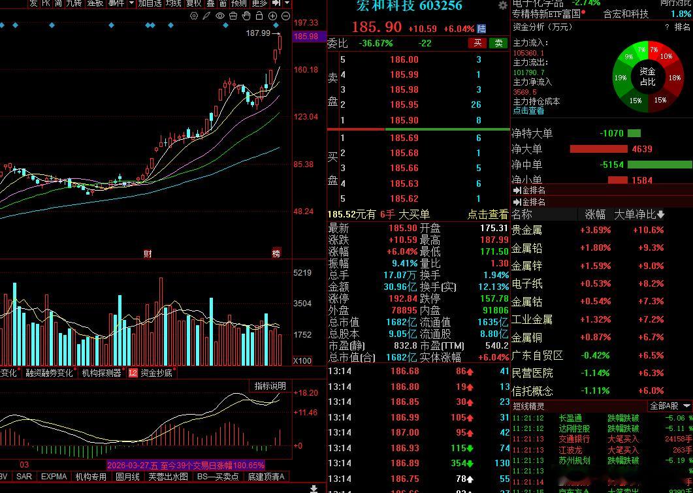Click the PK toolbar button

pyautogui.click(x=46, y=3)
